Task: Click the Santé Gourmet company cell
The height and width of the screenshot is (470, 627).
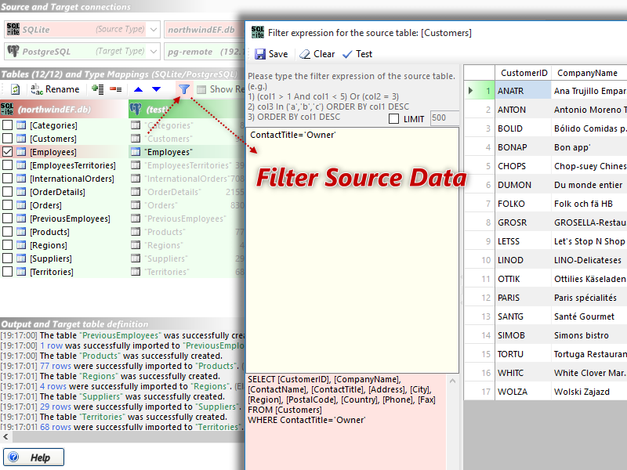Action: (x=589, y=316)
